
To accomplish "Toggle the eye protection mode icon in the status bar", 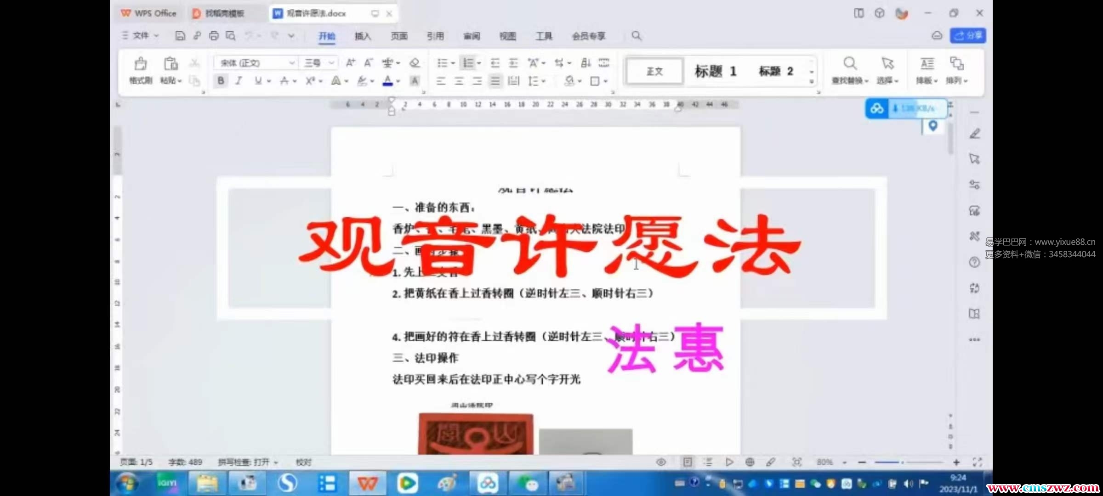I will pos(661,462).
